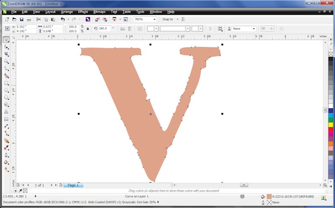Open the outline width None dropdown
Viewport: 335px width, 208px height.
pos(253,28)
